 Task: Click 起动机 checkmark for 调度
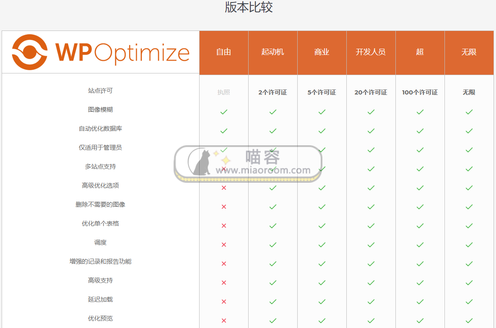coord(273,245)
